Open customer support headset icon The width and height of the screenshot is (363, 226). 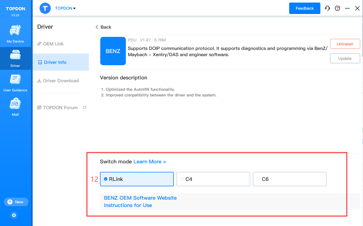point(327,8)
